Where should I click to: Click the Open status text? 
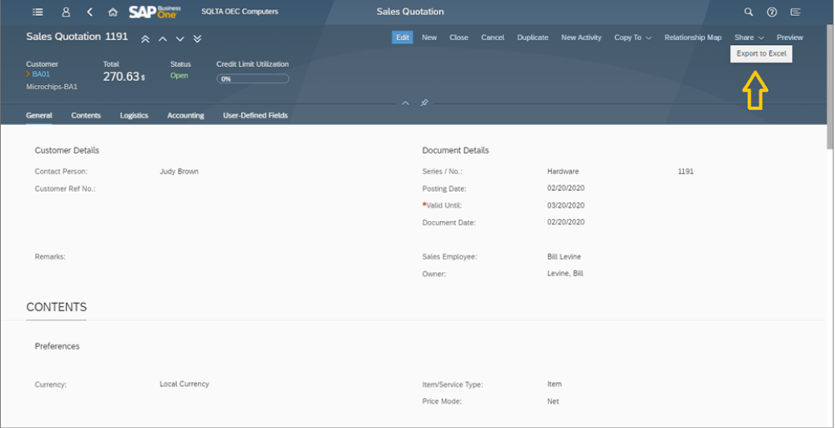coord(179,76)
